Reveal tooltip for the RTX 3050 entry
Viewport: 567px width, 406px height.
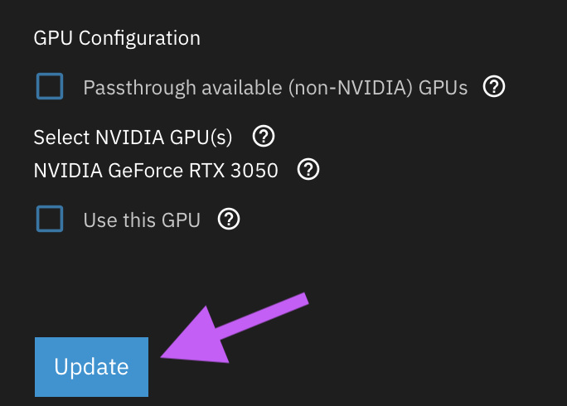308,170
